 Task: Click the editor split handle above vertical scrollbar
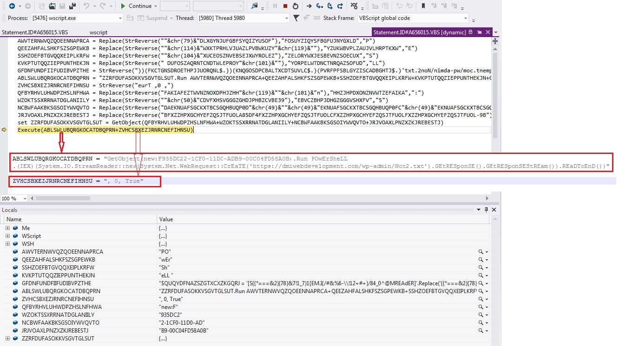pyautogui.click(x=494, y=41)
